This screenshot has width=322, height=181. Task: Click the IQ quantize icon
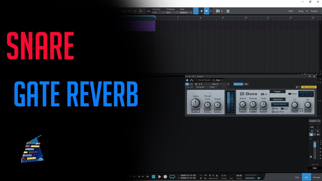(x=148, y=11)
